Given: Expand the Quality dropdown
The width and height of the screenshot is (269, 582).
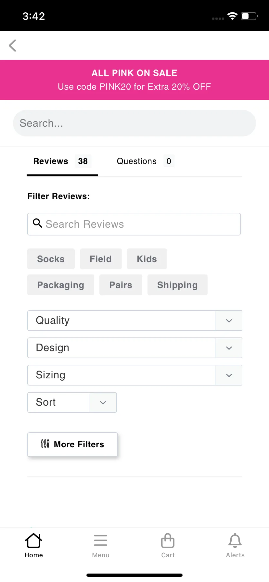Looking at the screenshot, I should (x=135, y=321).
